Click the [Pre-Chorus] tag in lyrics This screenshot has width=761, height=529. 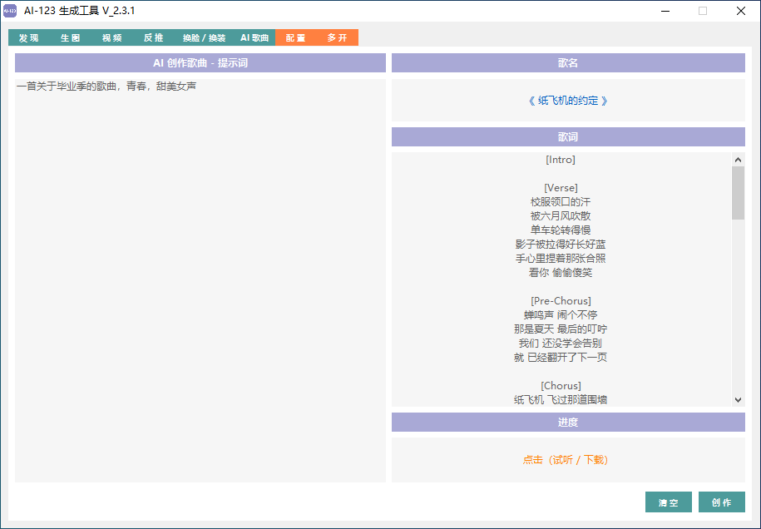(561, 301)
